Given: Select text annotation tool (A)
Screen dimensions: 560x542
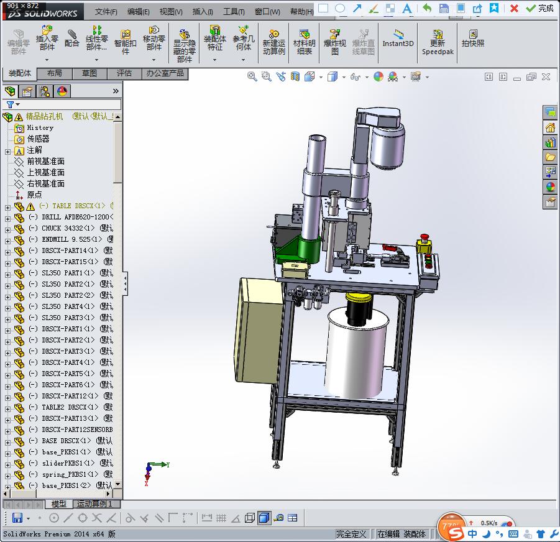Looking at the screenshot, I should point(406,8).
